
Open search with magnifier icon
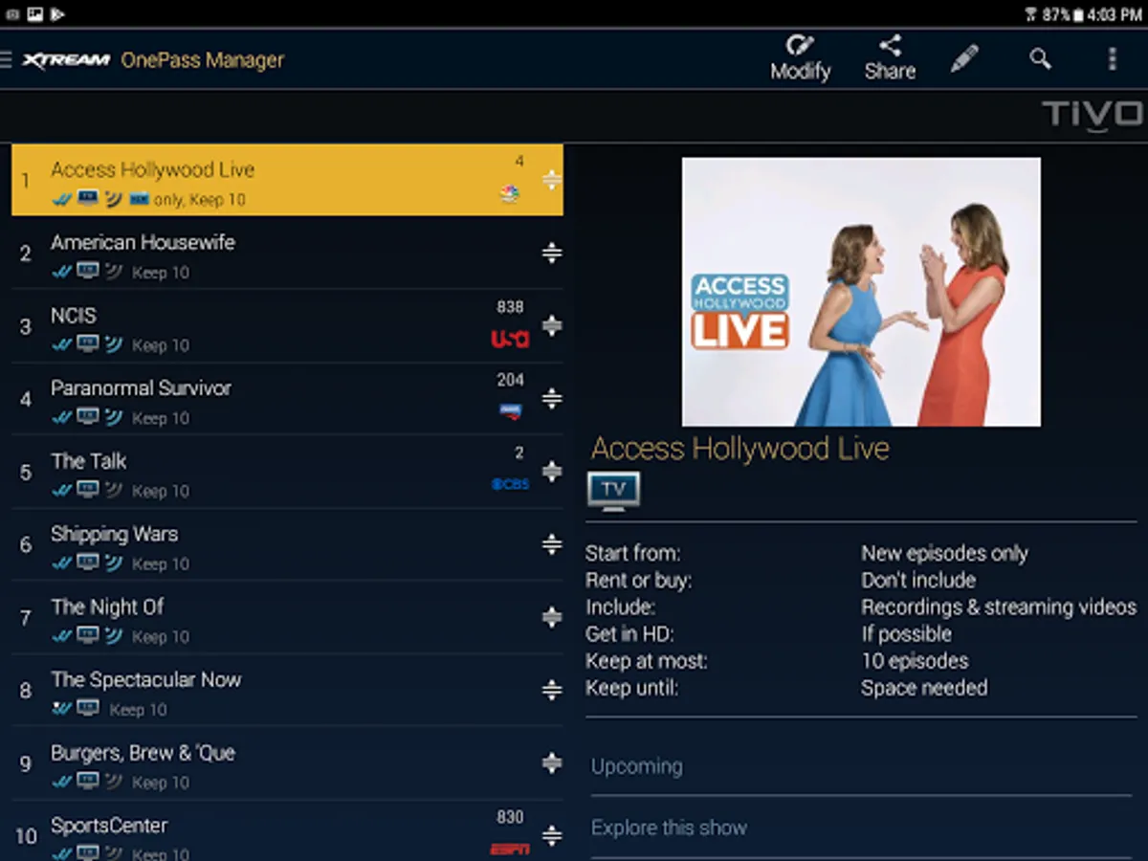pyautogui.click(x=1040, y=59)
